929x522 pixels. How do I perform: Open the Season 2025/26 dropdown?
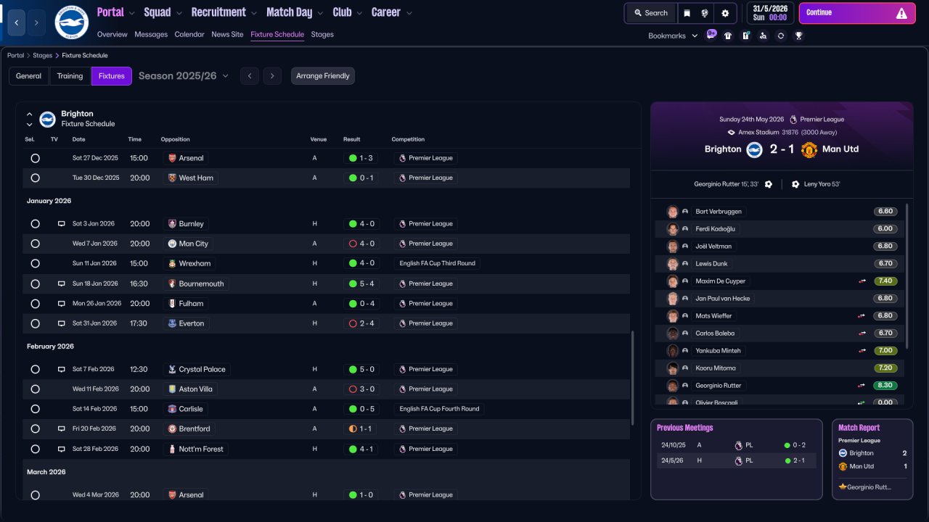pyautogui.click(x=184, y=76)
